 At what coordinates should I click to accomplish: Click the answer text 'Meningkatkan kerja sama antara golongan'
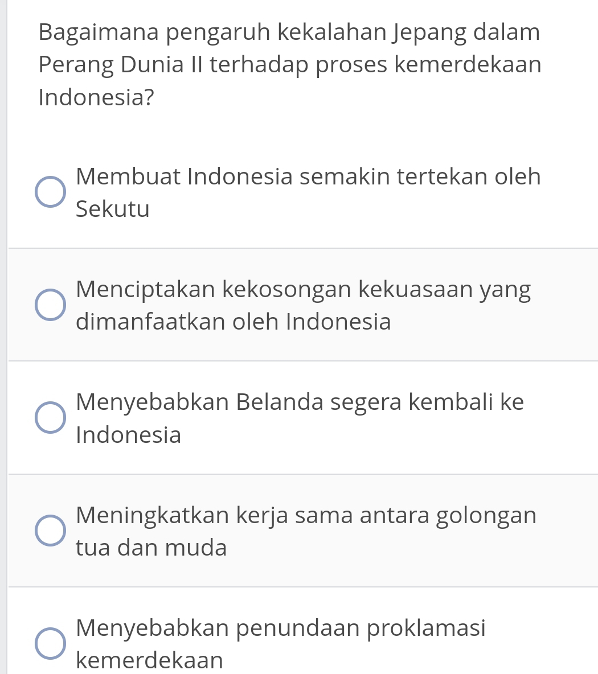pyautogui.click(x=306, y=515)
